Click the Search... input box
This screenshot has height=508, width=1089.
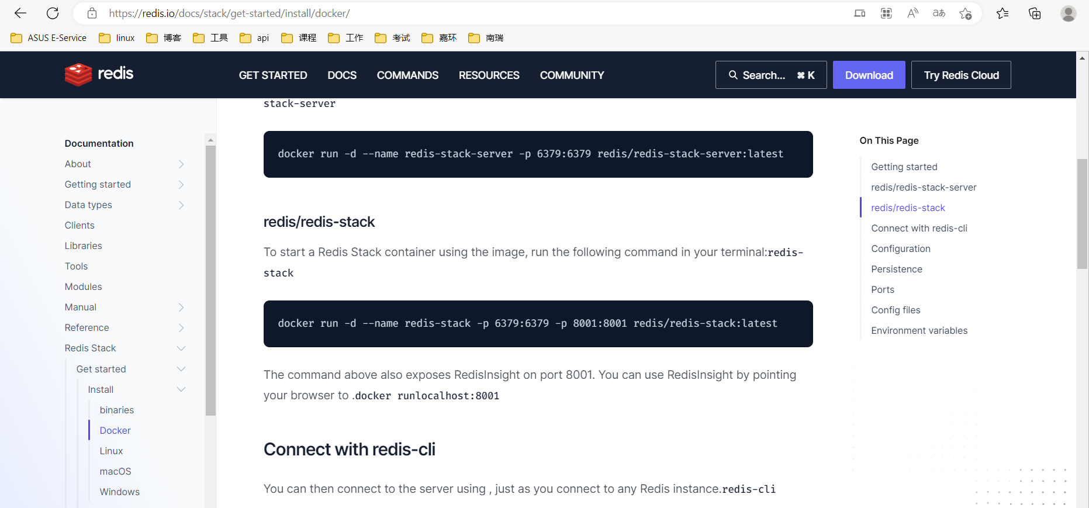tap(771, 75)
